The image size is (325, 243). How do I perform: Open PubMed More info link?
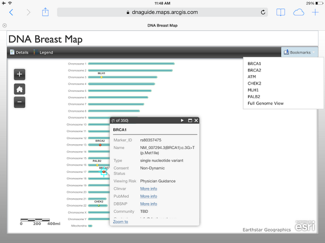point(148,197)
